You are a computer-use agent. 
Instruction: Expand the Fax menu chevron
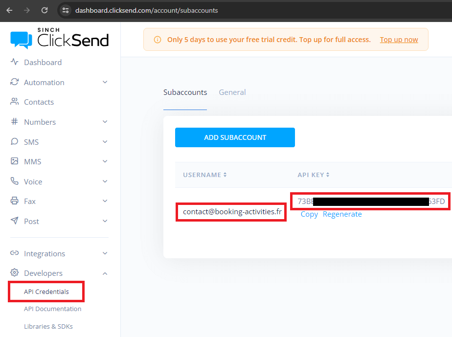(105, 201)
